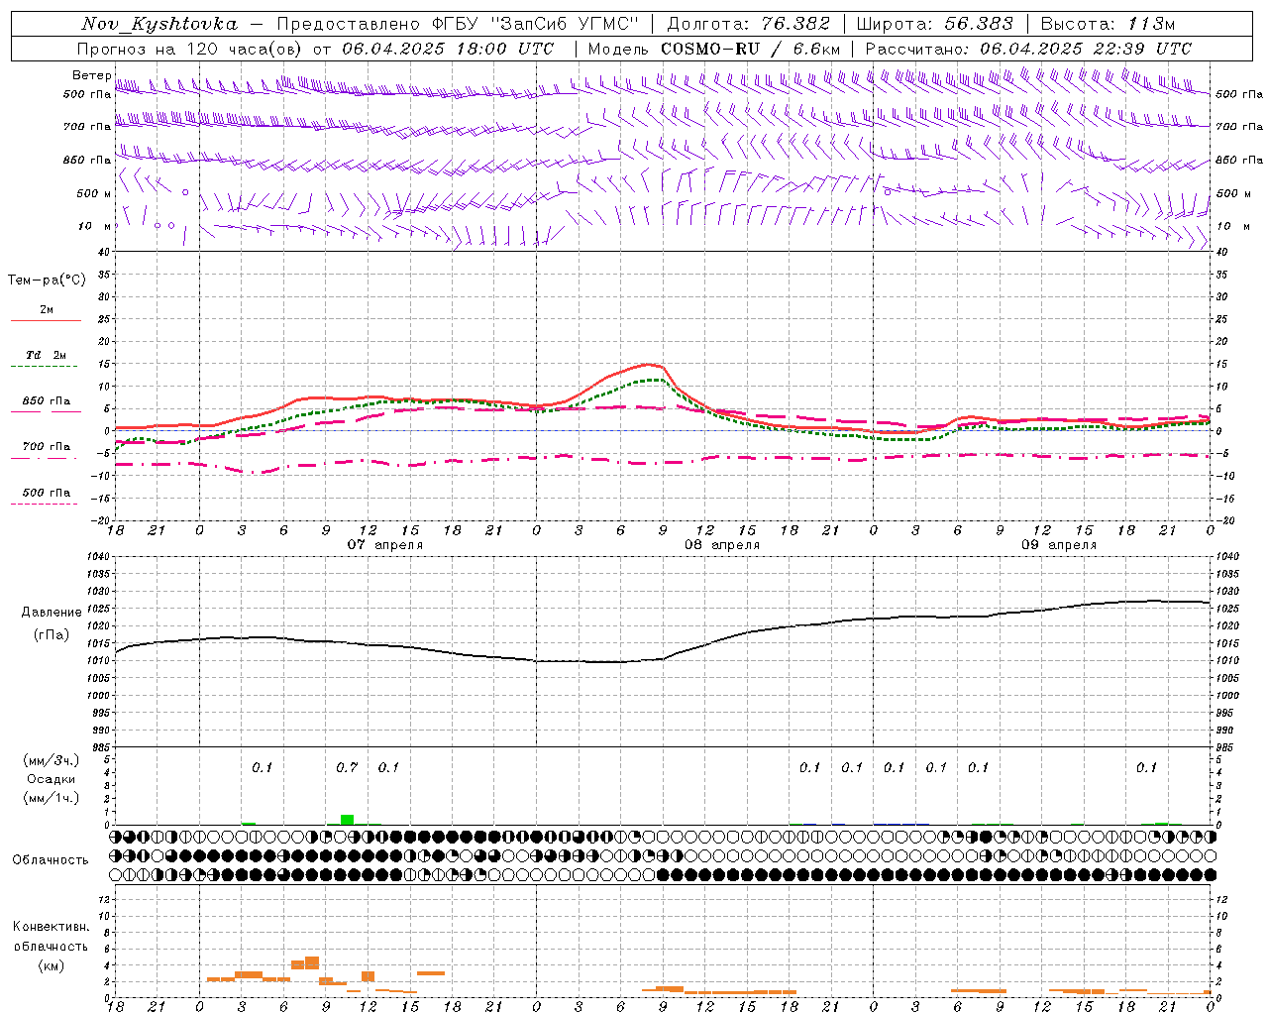Click the (мм/3ч.) precipitation unit label
The width and height of the screenshot is (1268, 1015).
click(x=52, y=760)
